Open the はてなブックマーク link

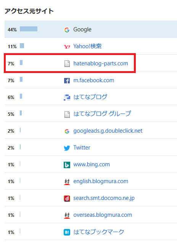(x=98, y=232)
